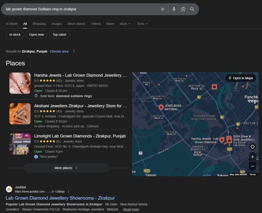Click the JEWELBOSS map pin

coord(161,107)
